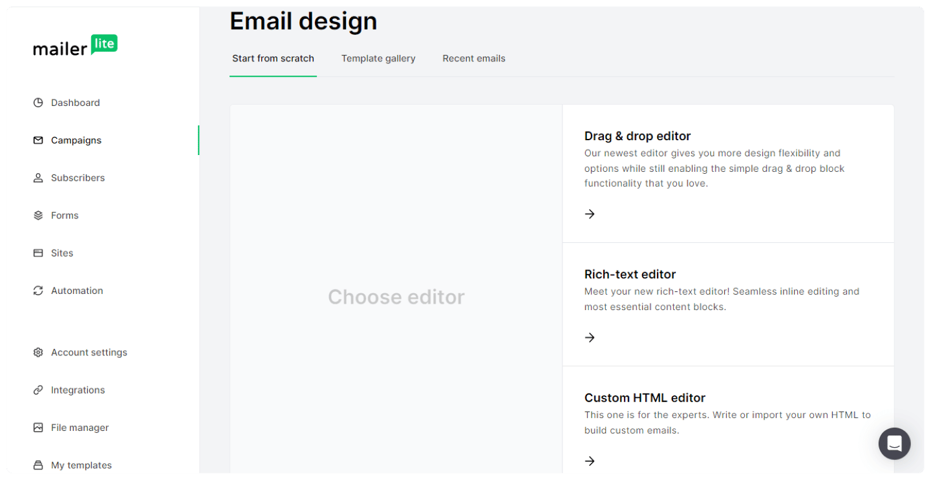Click the arrow under Rich-text editor
The width and height of the screenshot is (931, 480).
pos(590,337)
